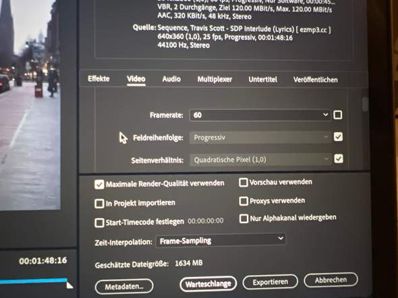Enable In Projekt importieren checkbox
The image size is (398, 298).
point(99,204)
